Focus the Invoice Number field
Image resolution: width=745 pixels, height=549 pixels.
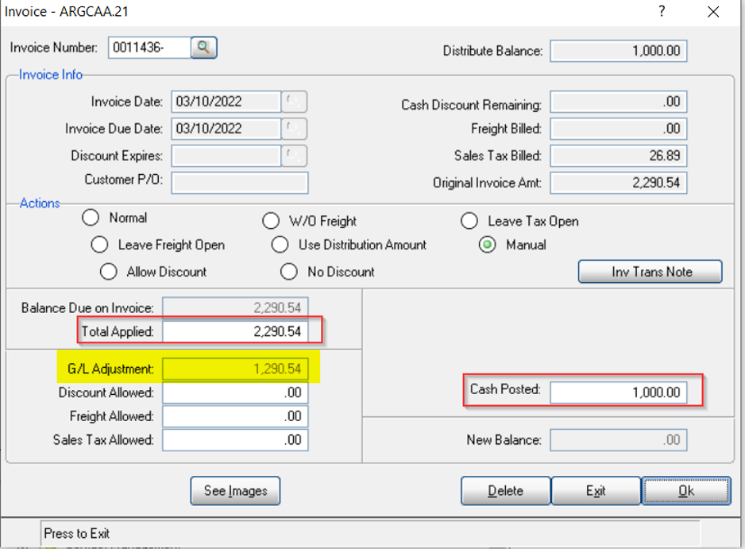point(149,48)
